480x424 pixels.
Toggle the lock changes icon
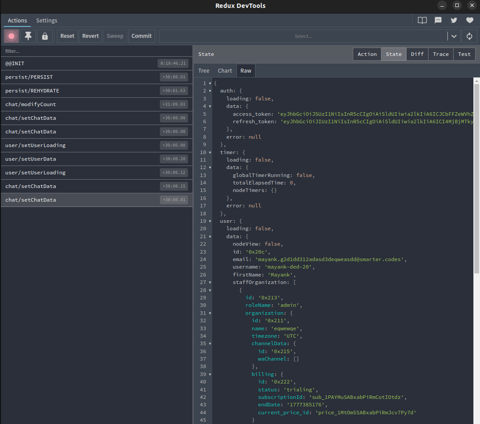click(45, 36)
